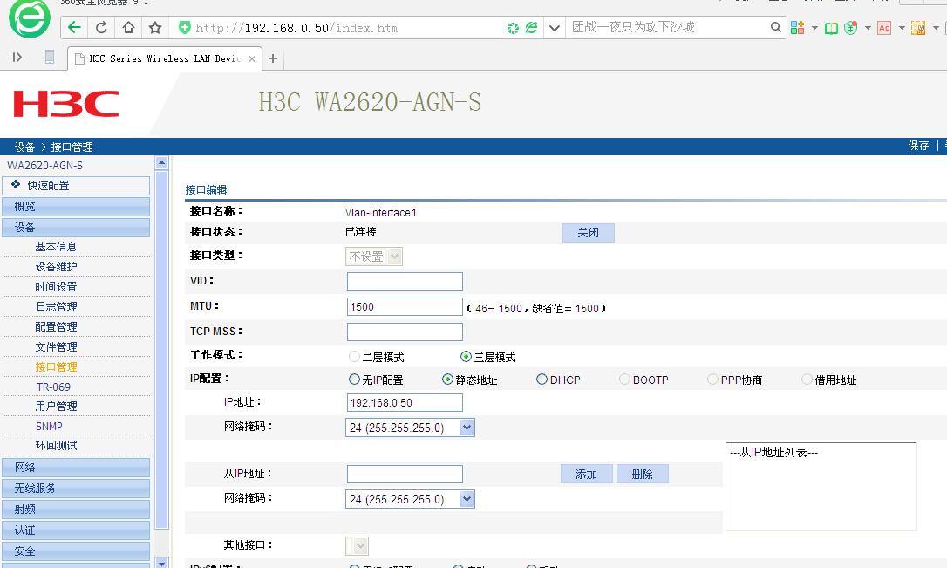Viewport: 947px width, 568px height.
Task: Click IP地址 field with 192.168.0.50
Action: tap(405, 402)
